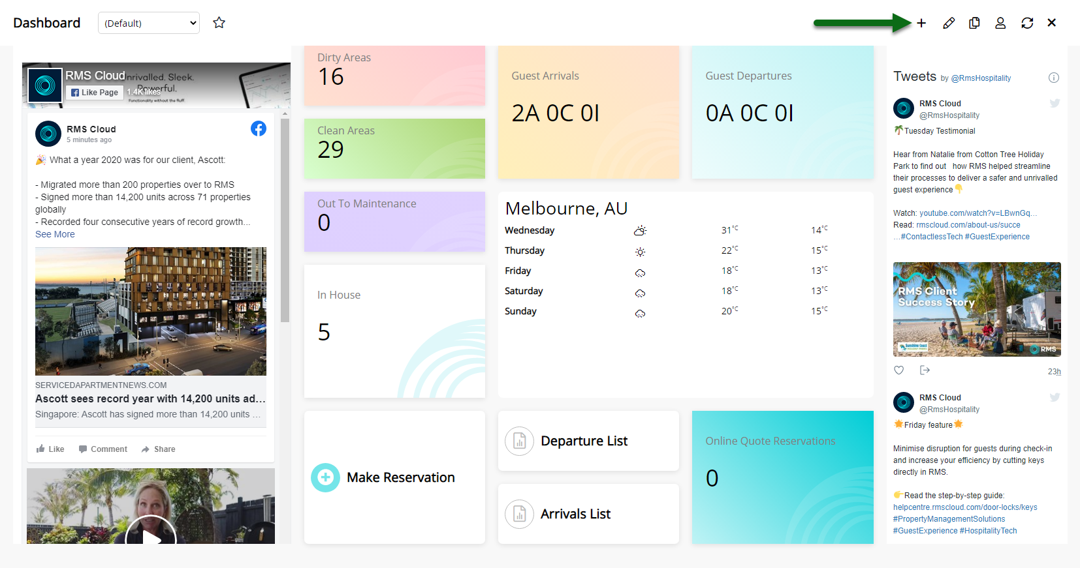
Task: Click the #ContactlessTech hashtag
Action: tap(931, 237)
